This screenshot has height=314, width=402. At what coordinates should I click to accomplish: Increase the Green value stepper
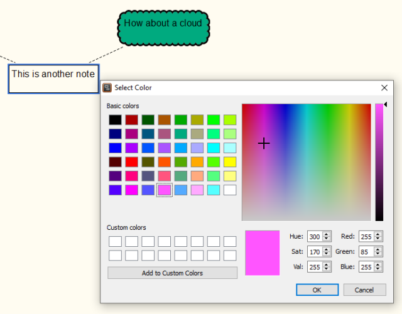click(x=378, y=249)
